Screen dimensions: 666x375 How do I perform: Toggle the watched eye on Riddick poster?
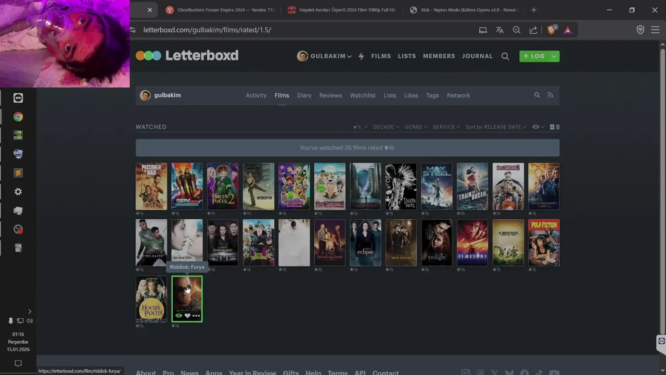point(178,316)
